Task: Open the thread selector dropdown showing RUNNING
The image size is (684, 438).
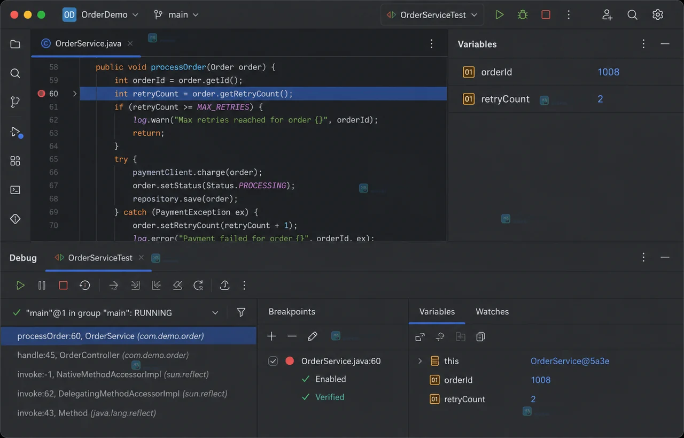Action: pos(215,313)
